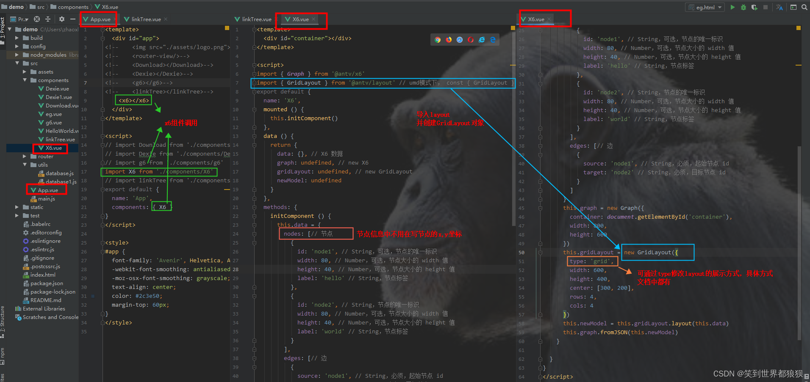Locate current file with crosshair icon

pos(37,19)
